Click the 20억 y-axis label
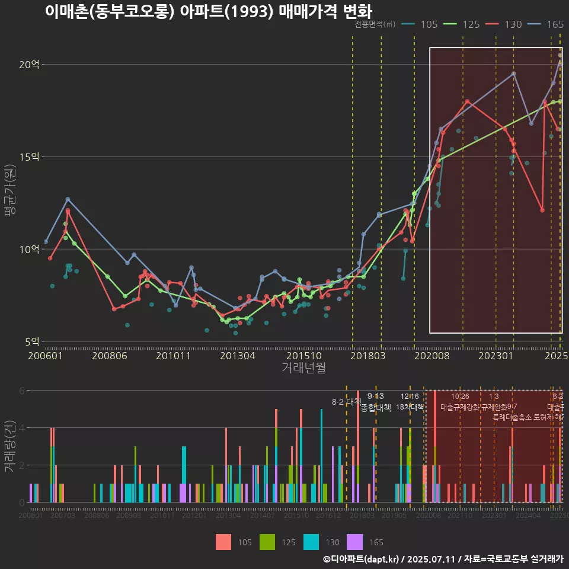This screenshot has width=569, height=569. (29, 65)
